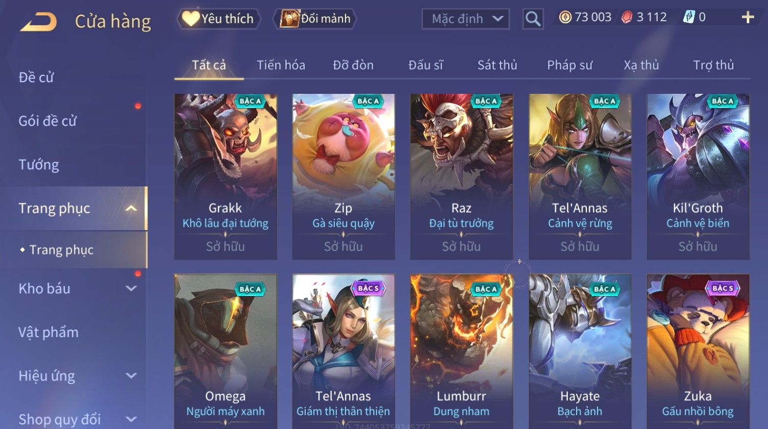Click the back arrow icon

(39, 22)
